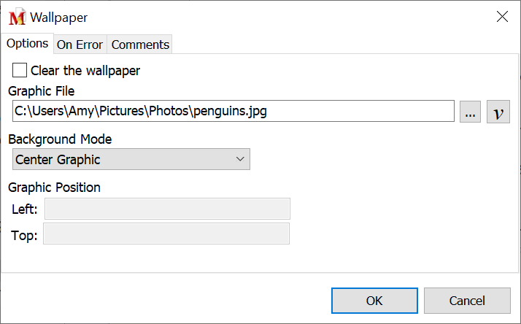Click the Background Mode label

(60, 139)
